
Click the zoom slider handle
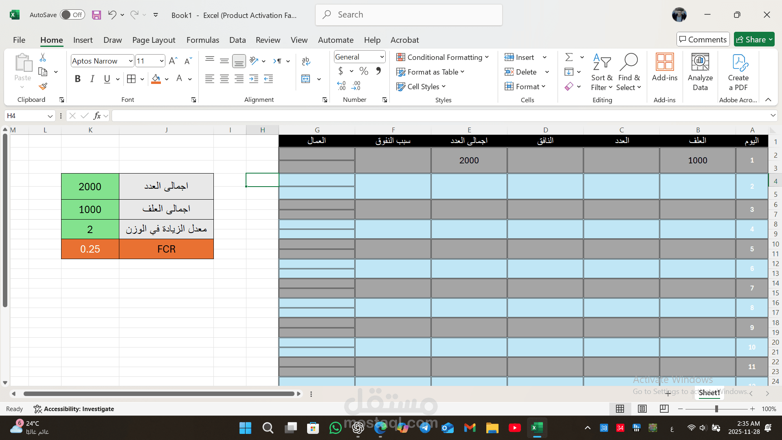pos(716,409)
